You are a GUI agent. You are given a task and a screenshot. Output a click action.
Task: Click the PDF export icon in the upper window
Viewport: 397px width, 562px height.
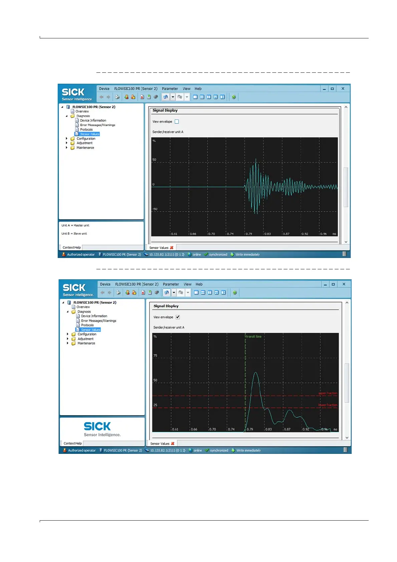tap(142, 97)
